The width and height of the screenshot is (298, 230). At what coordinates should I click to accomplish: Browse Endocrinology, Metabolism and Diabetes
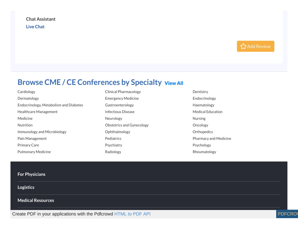coord(50,105)
